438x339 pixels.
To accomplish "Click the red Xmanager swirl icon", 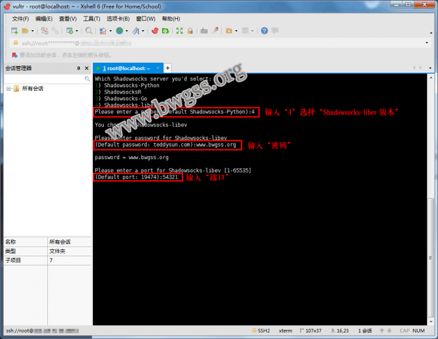I will [x=155, y=31].
